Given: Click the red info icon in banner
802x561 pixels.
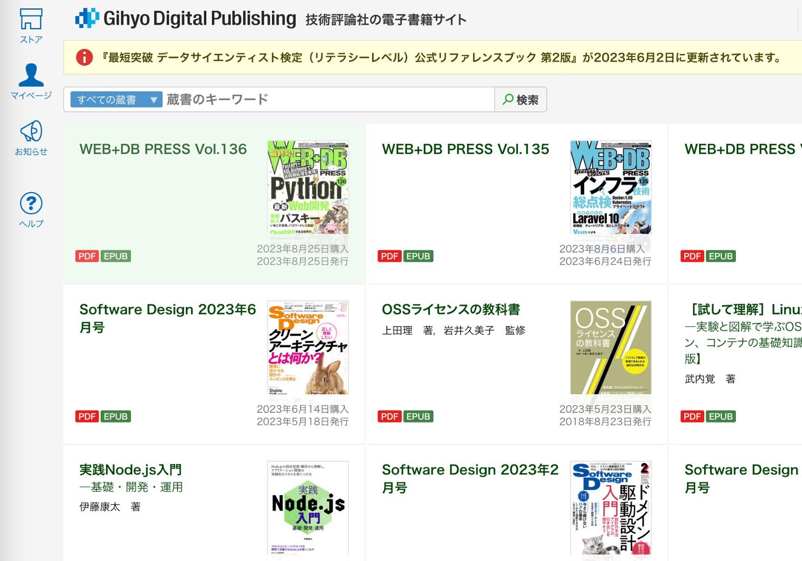Looking at the screenshot, I should (x=84, y=57).
